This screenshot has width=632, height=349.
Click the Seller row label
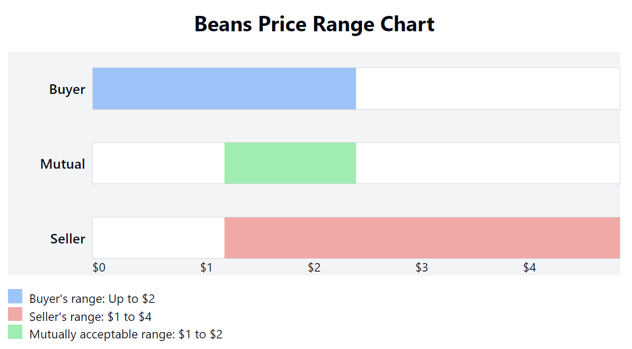(67, 239)
